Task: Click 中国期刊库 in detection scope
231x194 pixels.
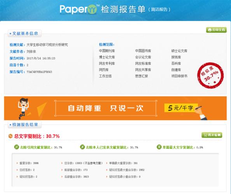Action: point(107,51)
